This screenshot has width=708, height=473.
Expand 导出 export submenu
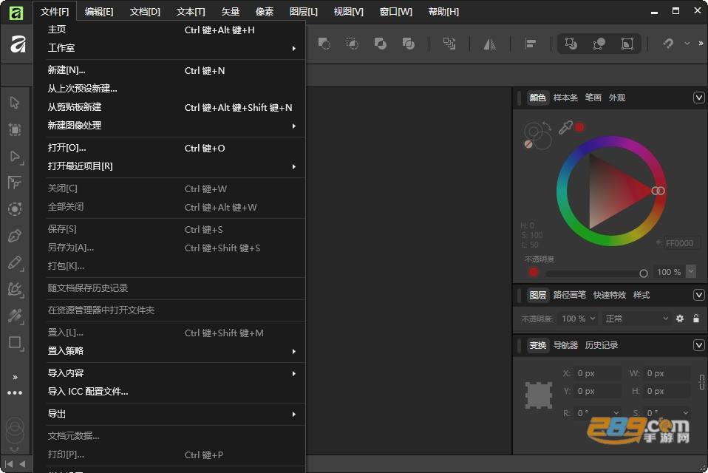170,414
